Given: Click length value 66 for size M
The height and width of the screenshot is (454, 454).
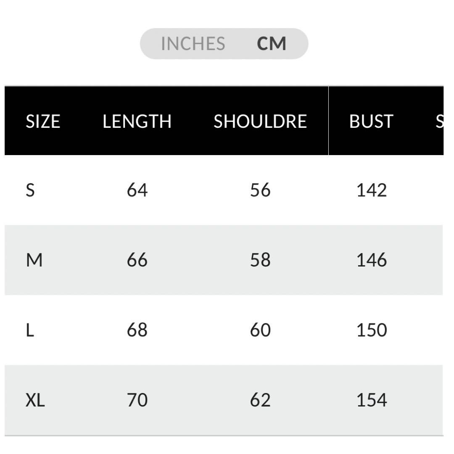Looking at the screenshot, I should 137,260.
